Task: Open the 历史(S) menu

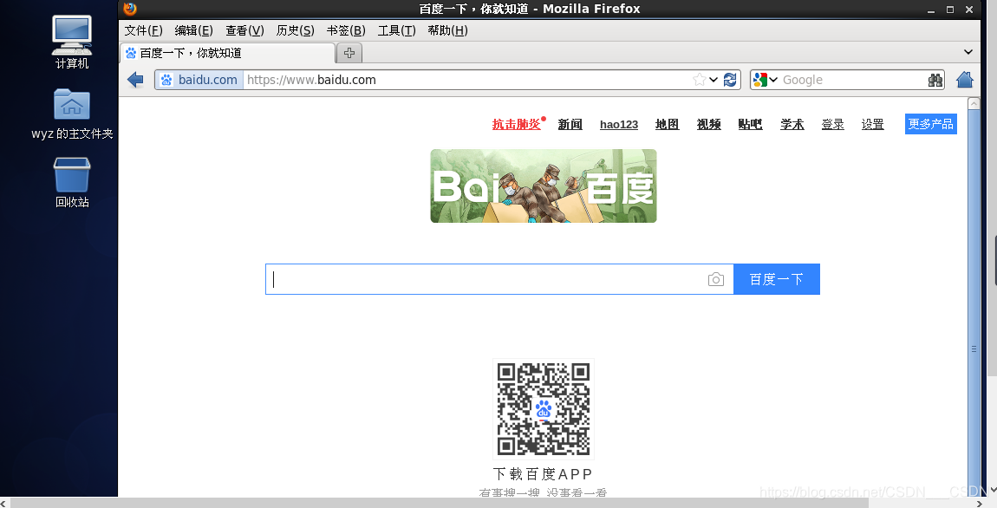Action: [295, 30]
